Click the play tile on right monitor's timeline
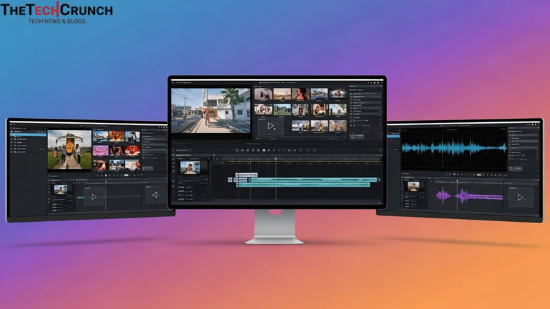The width and height of the screenshot is (550, 309). point(521,197)
